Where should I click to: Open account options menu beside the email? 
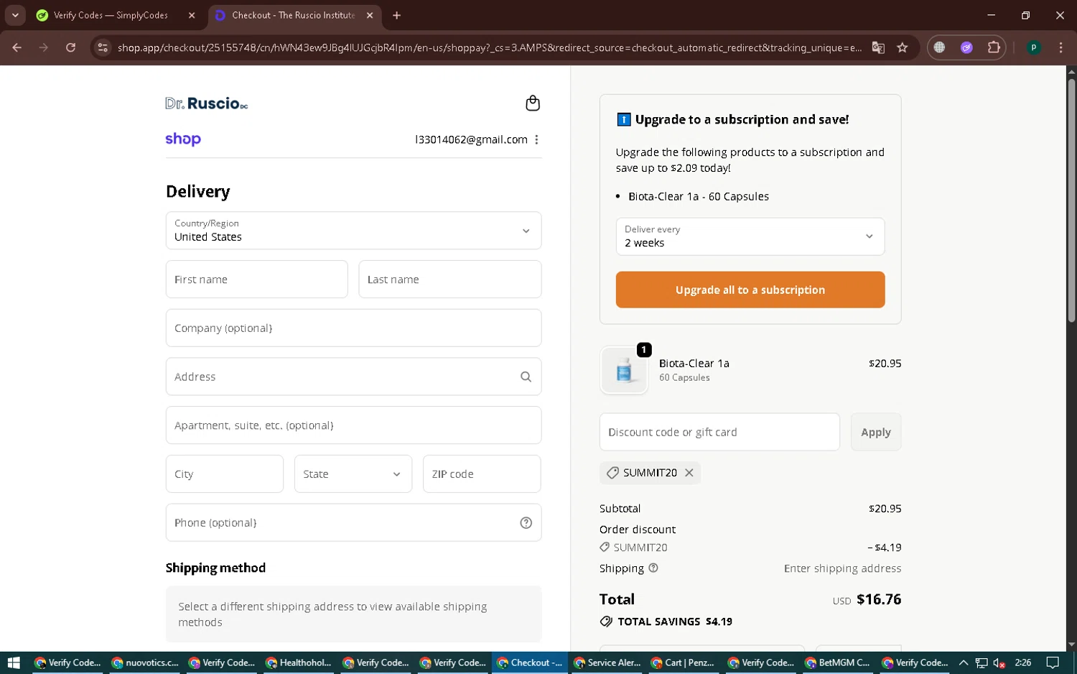click(536, 139)
